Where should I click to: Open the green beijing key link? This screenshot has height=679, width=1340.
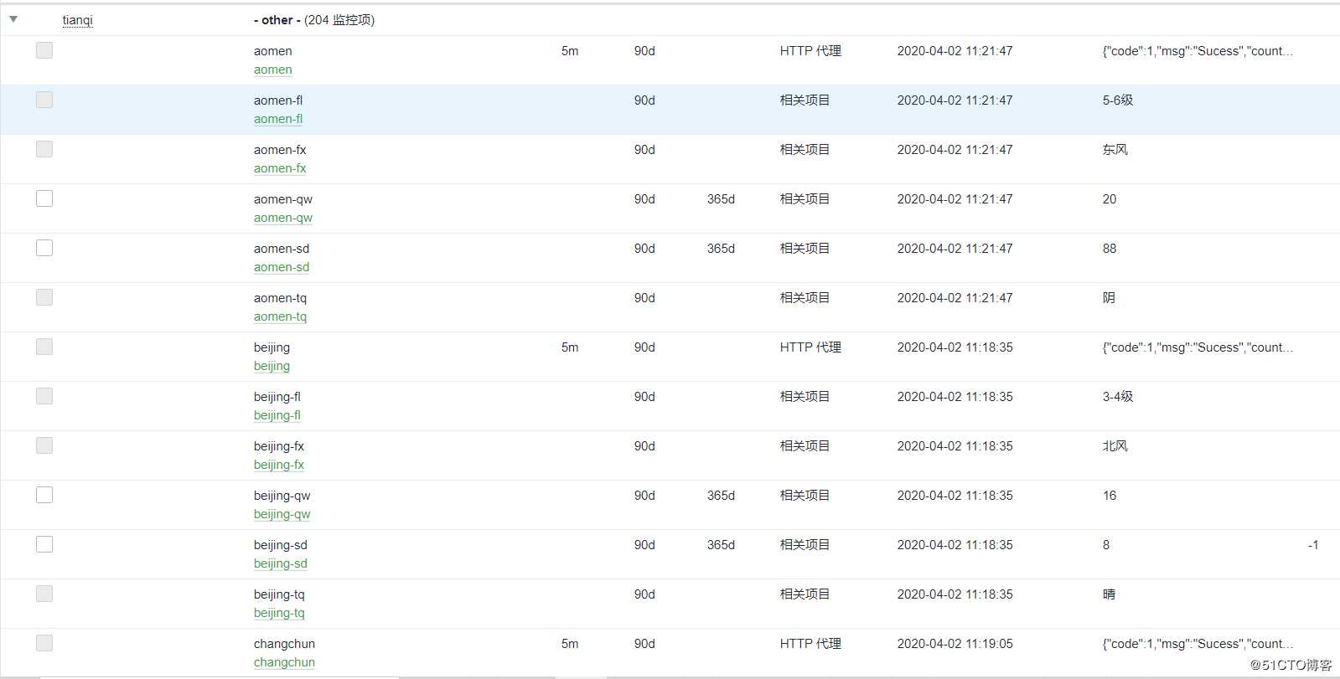pos(272,366)
